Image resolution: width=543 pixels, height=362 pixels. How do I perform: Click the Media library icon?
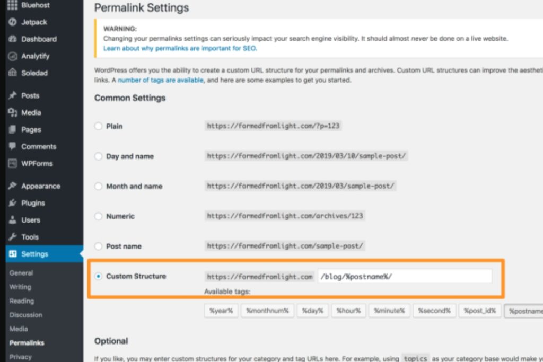tap(13, 112)
